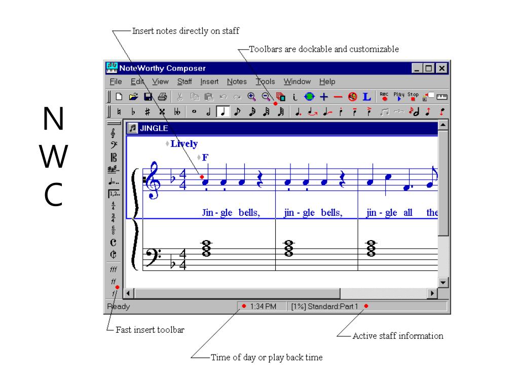The image size is (519, 389).
Task: Click the horizontal scrollbar left arrow
Action: click(x=128, y=293)
